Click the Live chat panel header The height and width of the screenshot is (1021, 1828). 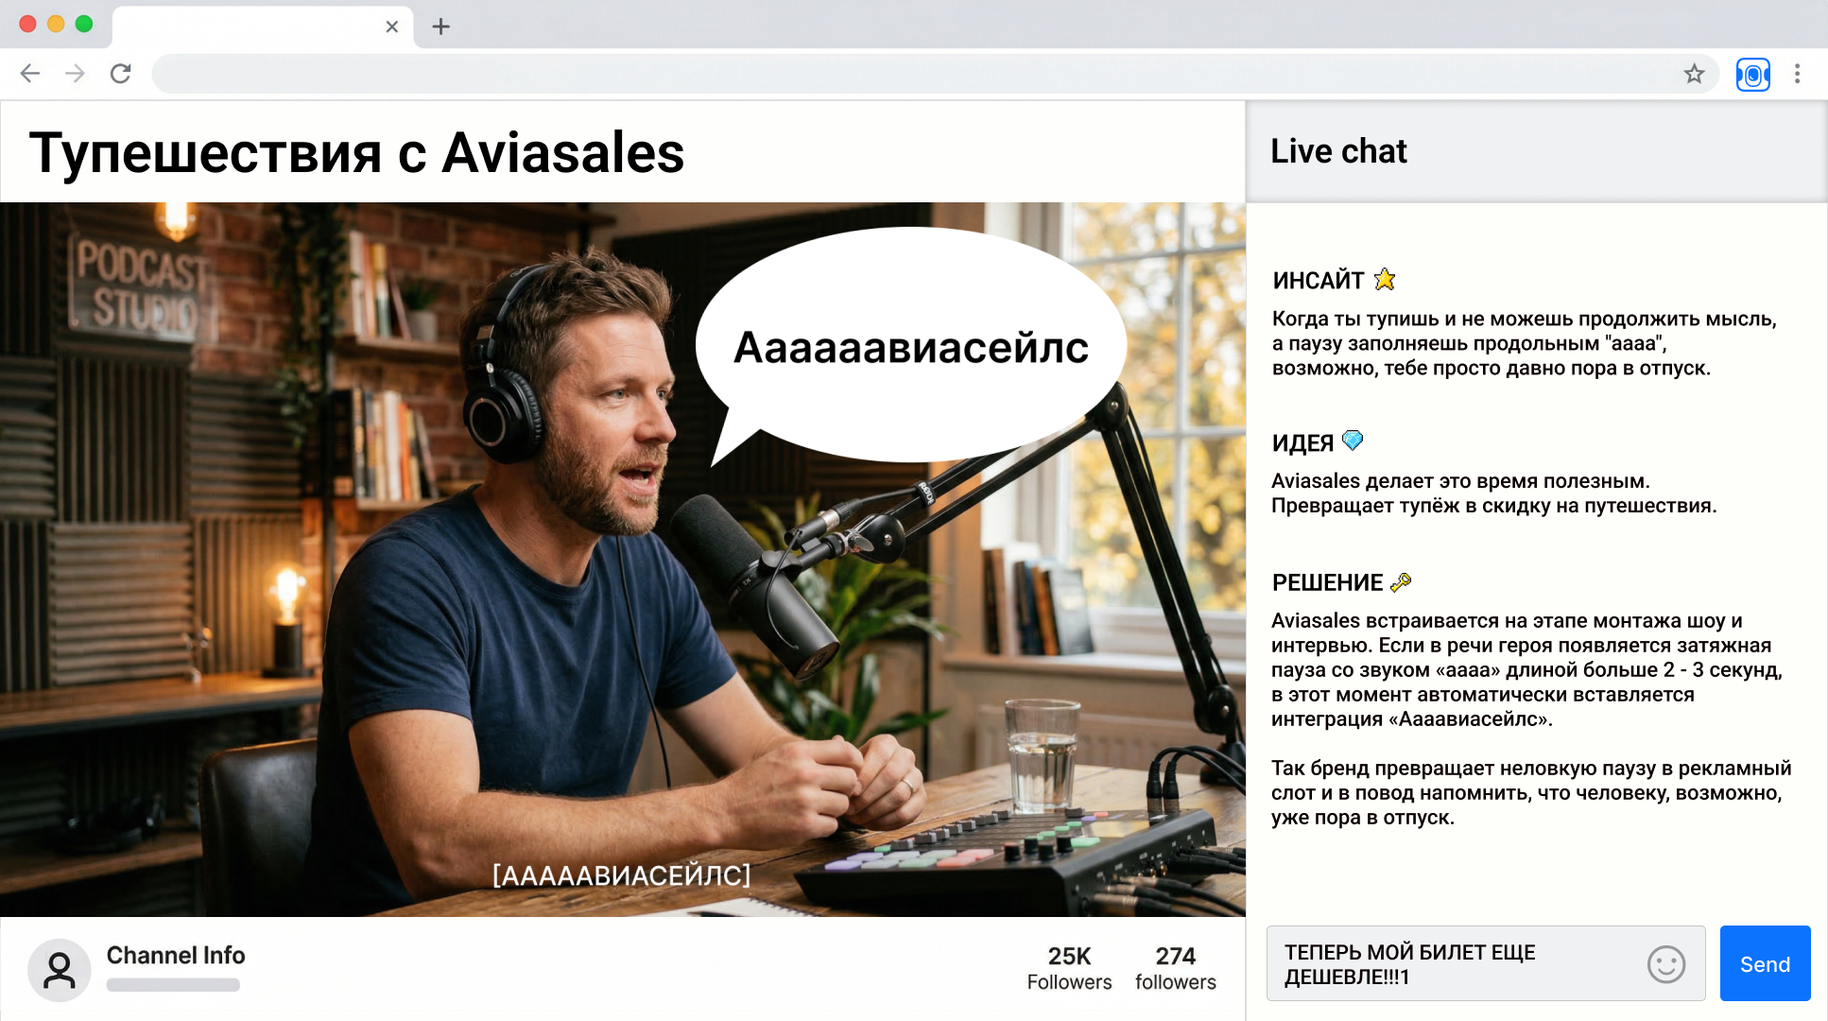(1536, 151)
